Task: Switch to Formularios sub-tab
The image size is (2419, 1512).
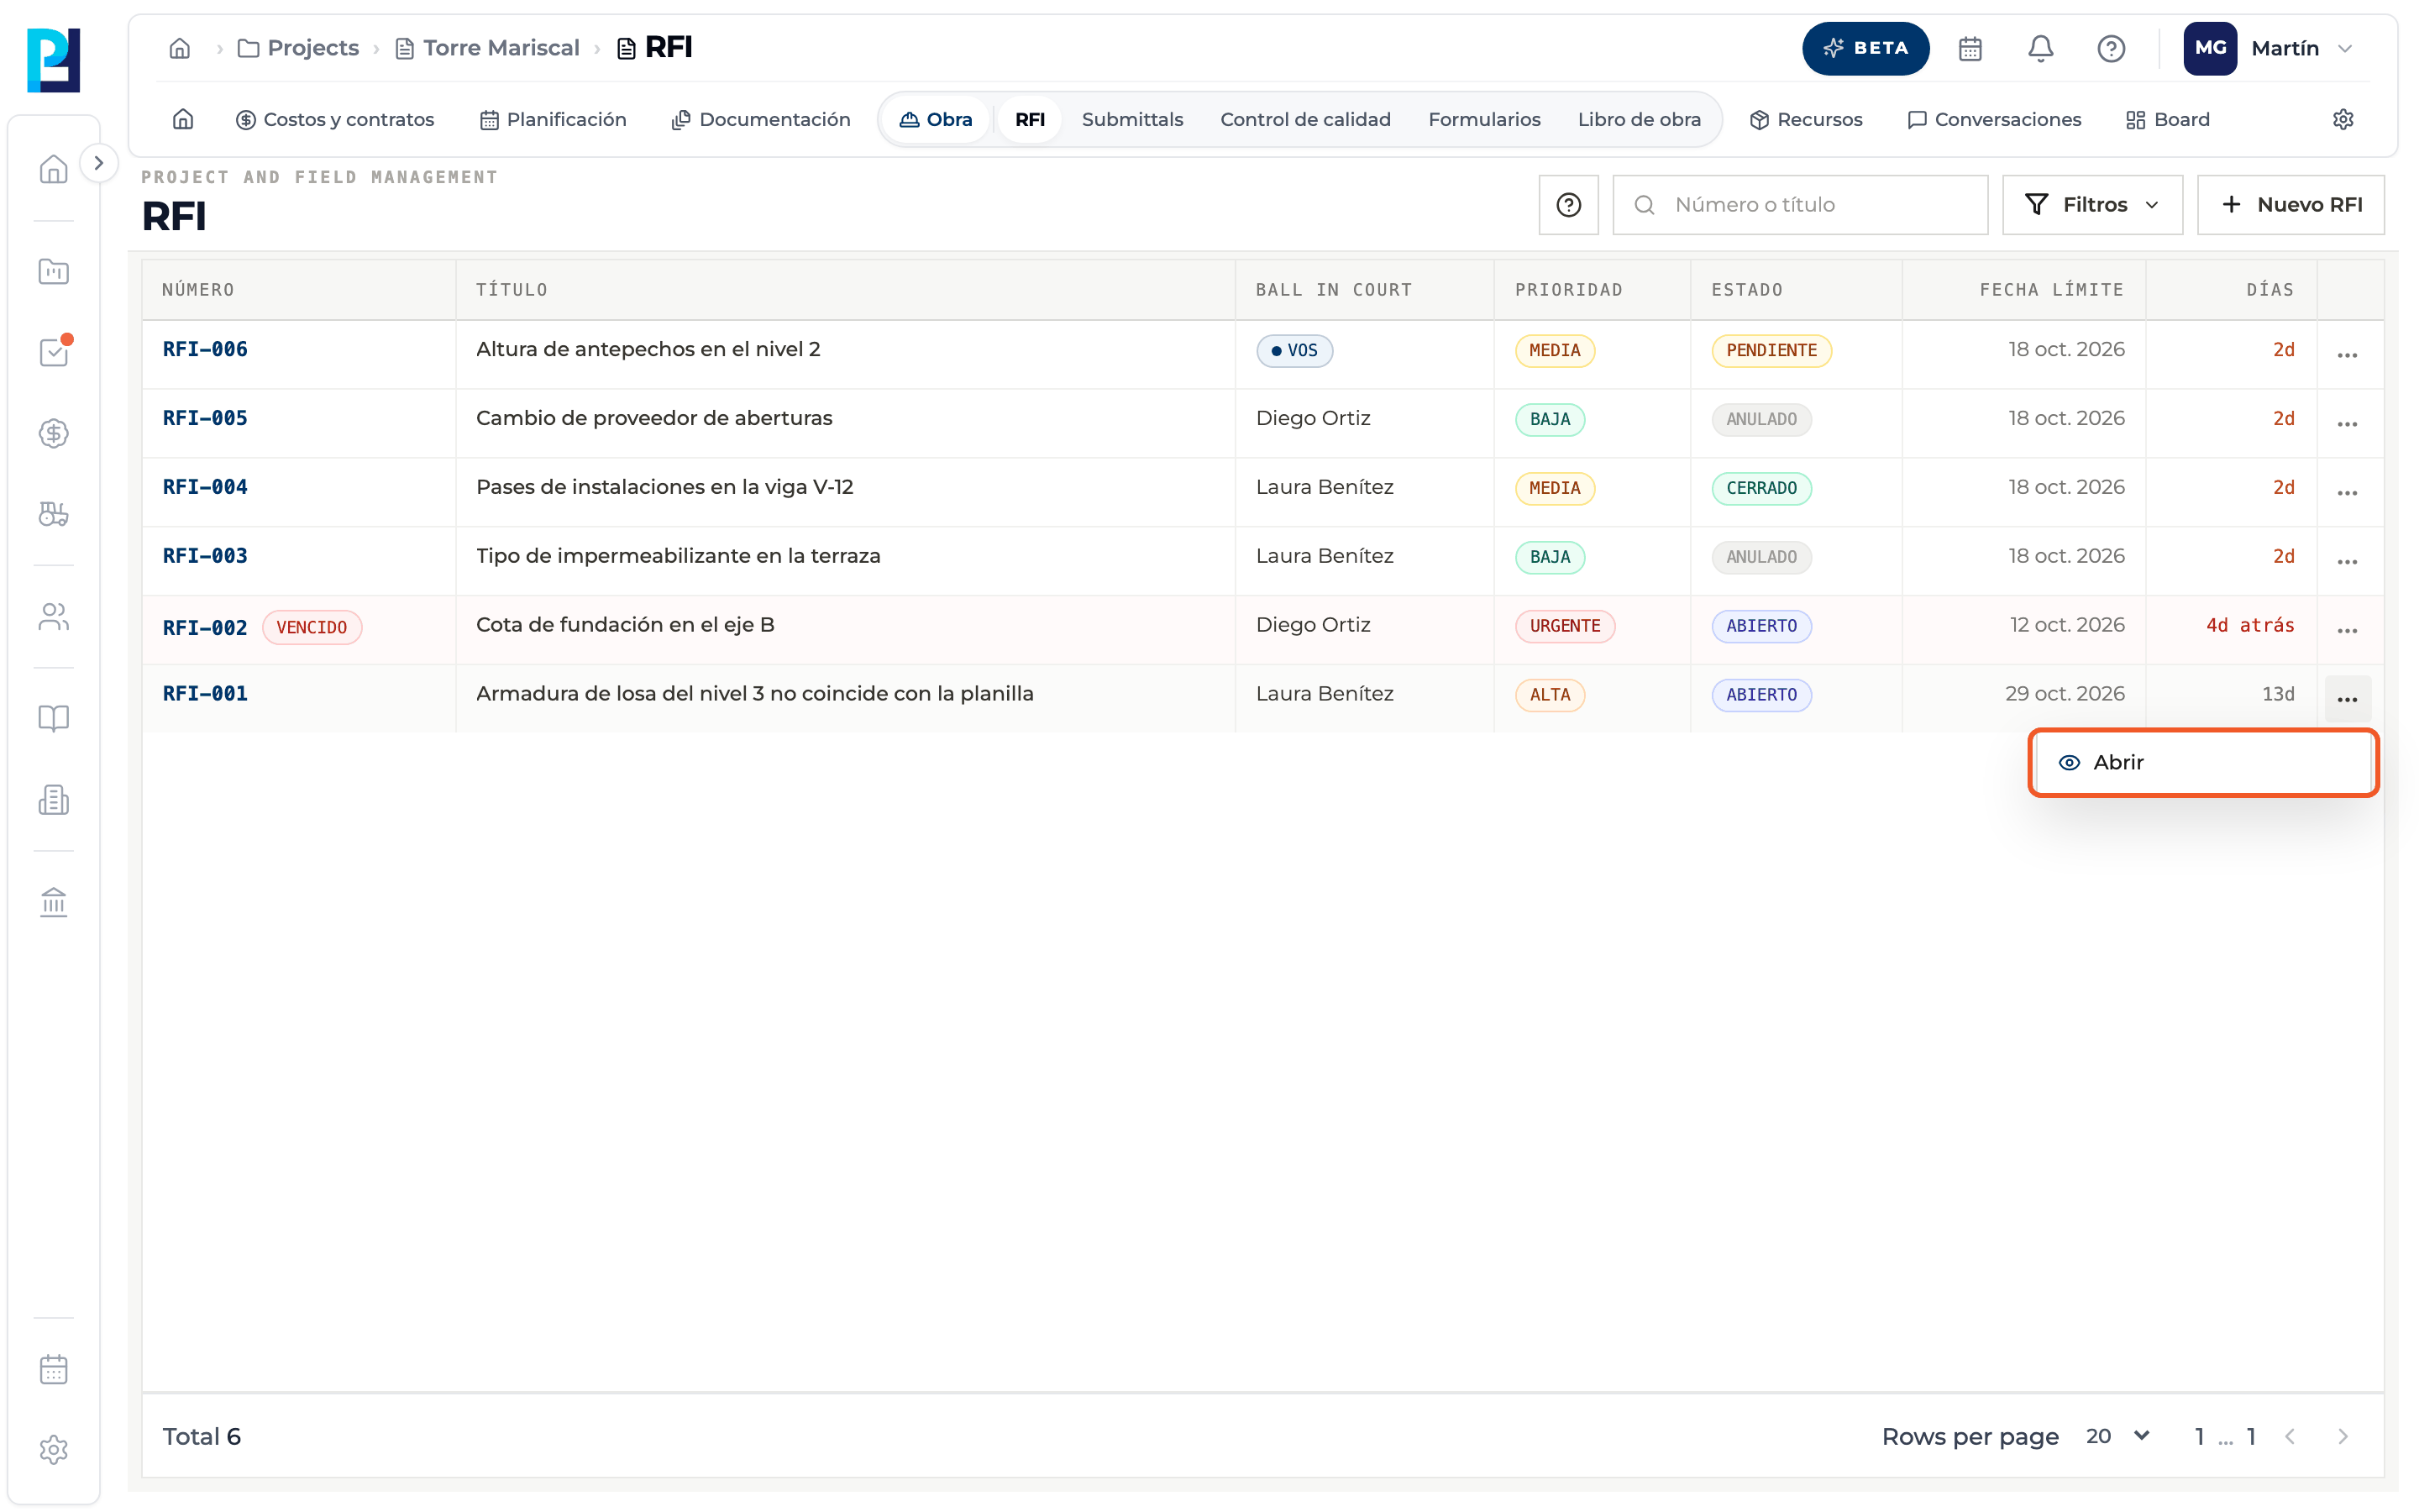Action: point(1483,119)
